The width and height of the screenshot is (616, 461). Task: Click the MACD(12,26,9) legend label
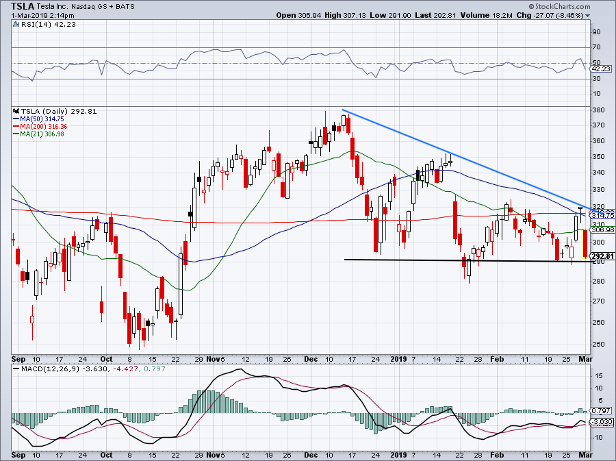(x=49, y=369)
